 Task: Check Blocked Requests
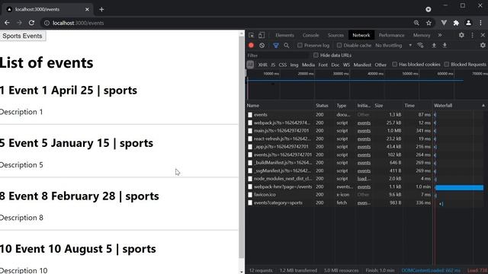pyautogui.click(x=447, y=64)
